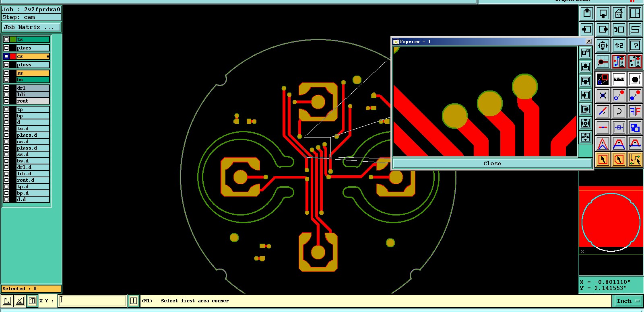This screenshot has width=644, height=312.
Task: Click the X Y coordinate input field
Action: click(93, 301)
